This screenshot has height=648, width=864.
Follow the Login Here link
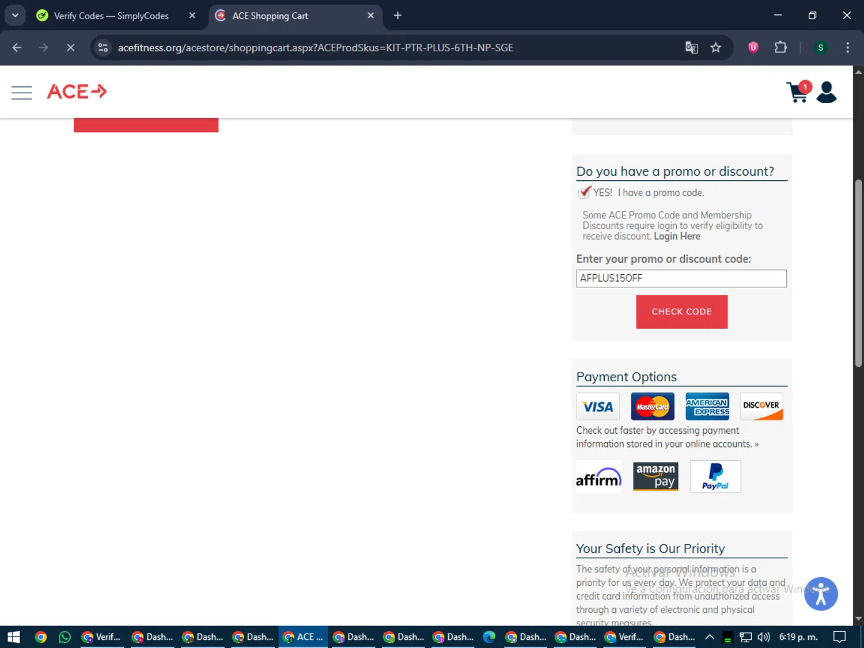(677, 236)
